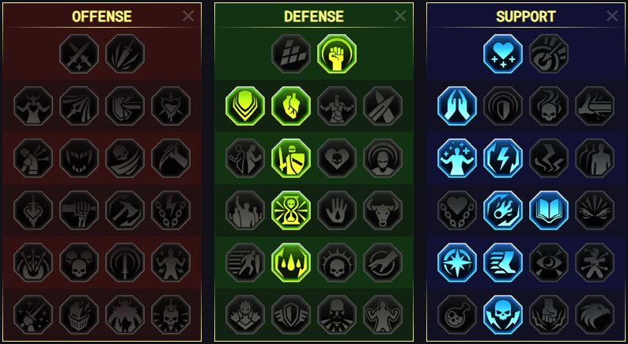Close the Offense mastery panel
628x344 pixels.
coord(187,16)
